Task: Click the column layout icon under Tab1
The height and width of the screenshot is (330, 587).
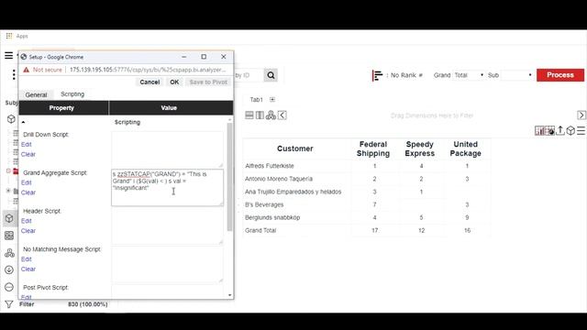Action: click(x=260, y=115)
